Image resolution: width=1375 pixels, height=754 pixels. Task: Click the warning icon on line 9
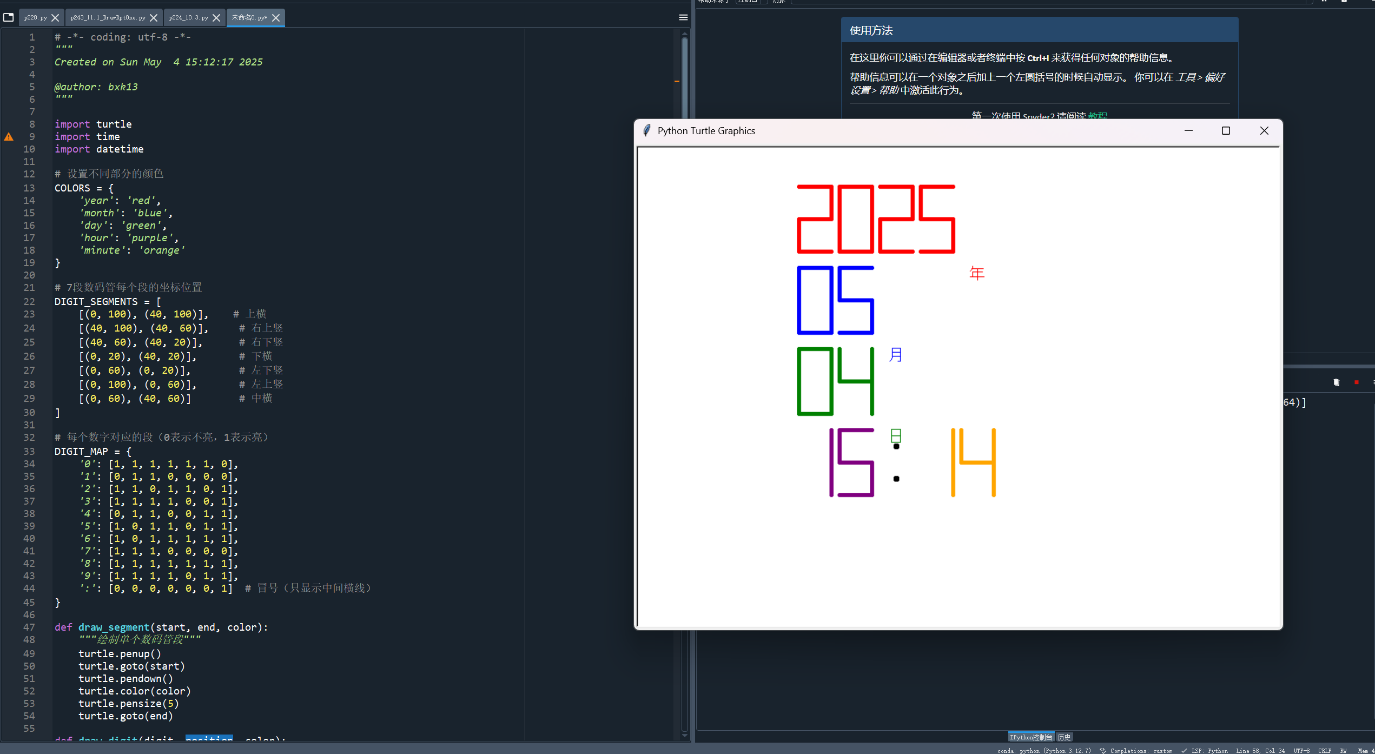(9, 137)
